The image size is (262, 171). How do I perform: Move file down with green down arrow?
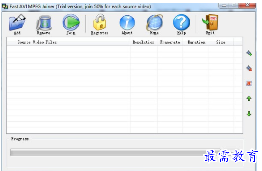pyautogui.click(x=249, y=114)
